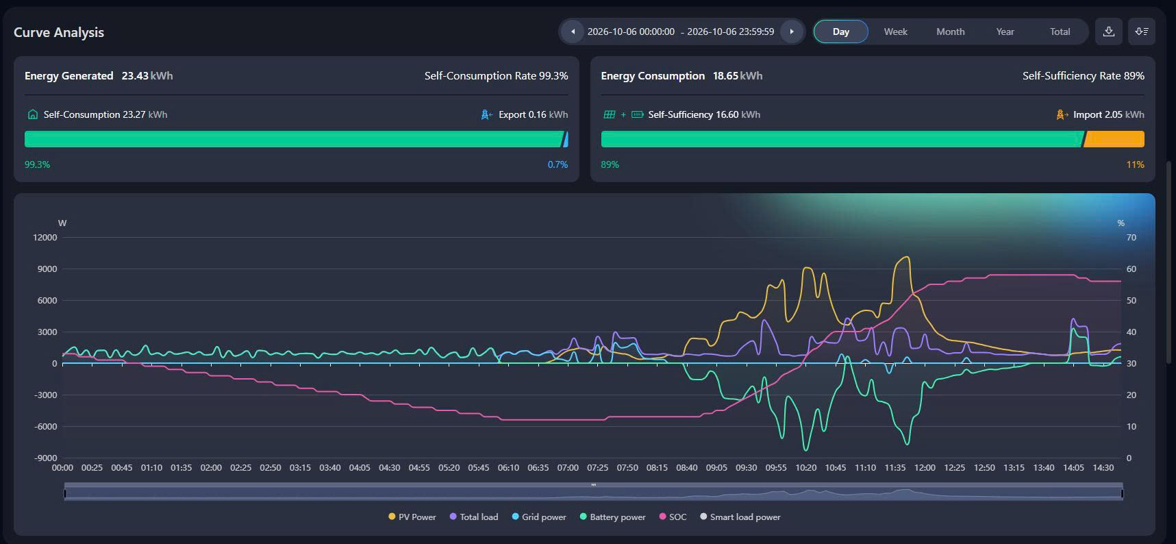The image size is (1176, 544).
Task: Click the orange 11% import percentage
Action: [1135, 164]
